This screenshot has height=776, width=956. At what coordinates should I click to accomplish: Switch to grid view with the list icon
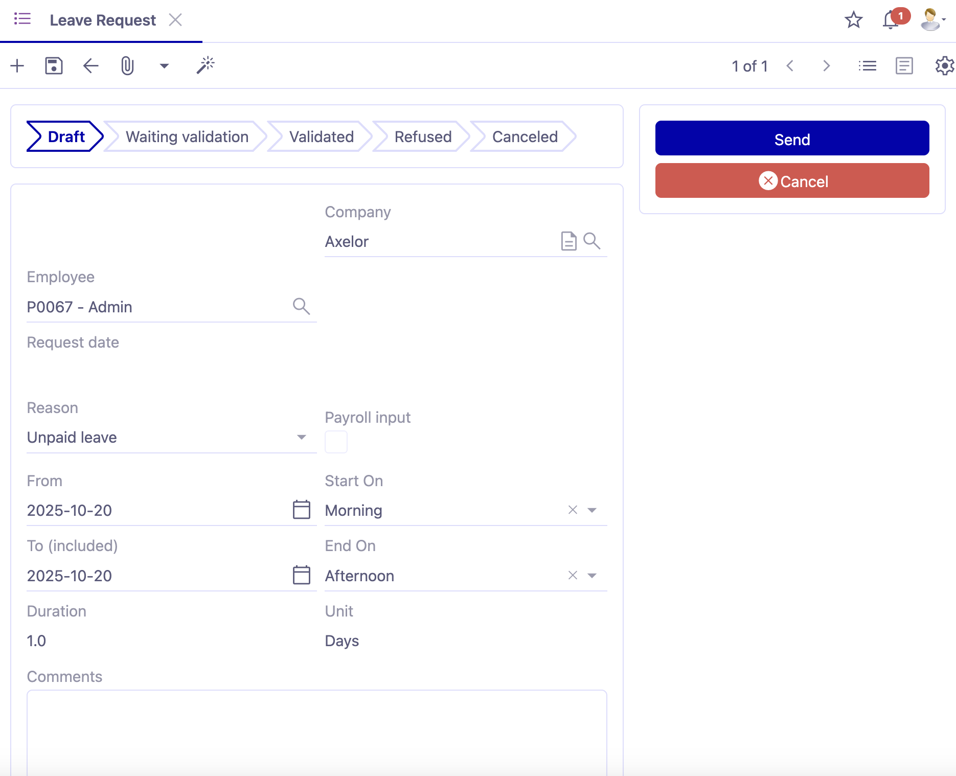(x=867, y=65)
